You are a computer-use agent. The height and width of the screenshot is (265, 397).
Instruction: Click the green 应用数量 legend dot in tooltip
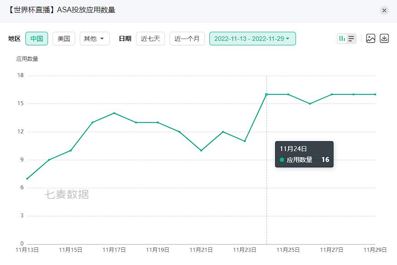[282, 160]
